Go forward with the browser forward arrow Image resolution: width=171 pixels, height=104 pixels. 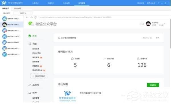31,17
